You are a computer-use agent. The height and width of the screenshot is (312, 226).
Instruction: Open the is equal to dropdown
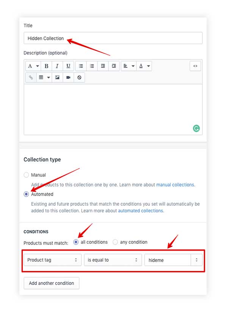113,260
